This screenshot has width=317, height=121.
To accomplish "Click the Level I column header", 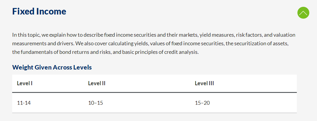I will tap(25, 83).
